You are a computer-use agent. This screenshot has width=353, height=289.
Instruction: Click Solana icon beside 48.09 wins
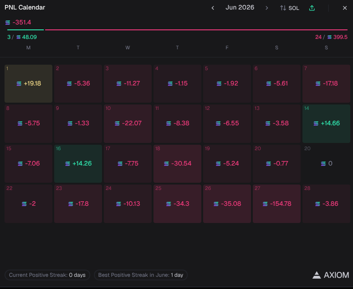pos(19,37)
